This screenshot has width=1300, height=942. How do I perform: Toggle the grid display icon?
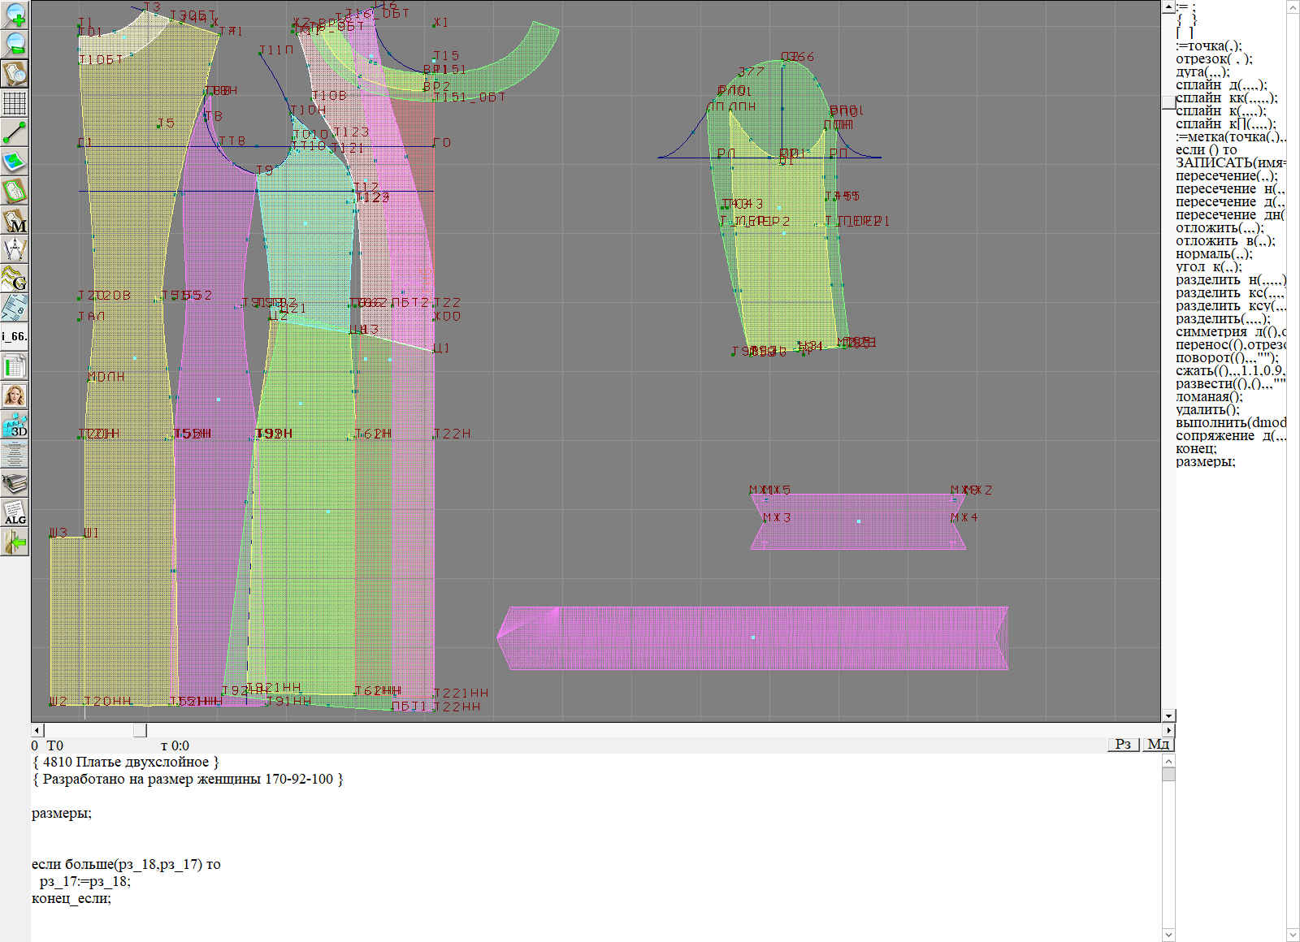[15, 103]
